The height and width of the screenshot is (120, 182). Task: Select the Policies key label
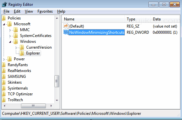coord(14,18)
